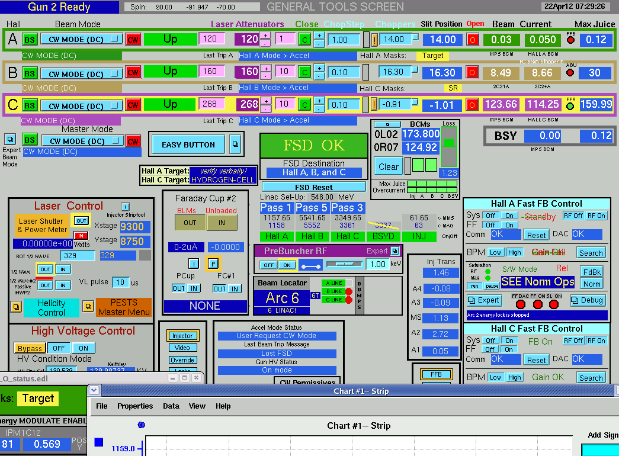Image resolution: width=619 pixels, height=456 pixels.
Task: Click the Hall B BS button
Action: coord(30,73)
